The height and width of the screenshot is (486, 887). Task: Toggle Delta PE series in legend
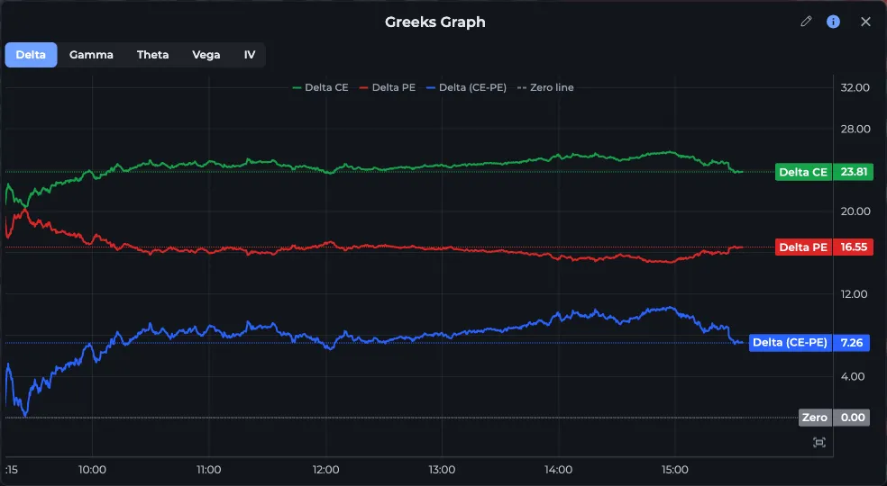(x=388, y=87)
